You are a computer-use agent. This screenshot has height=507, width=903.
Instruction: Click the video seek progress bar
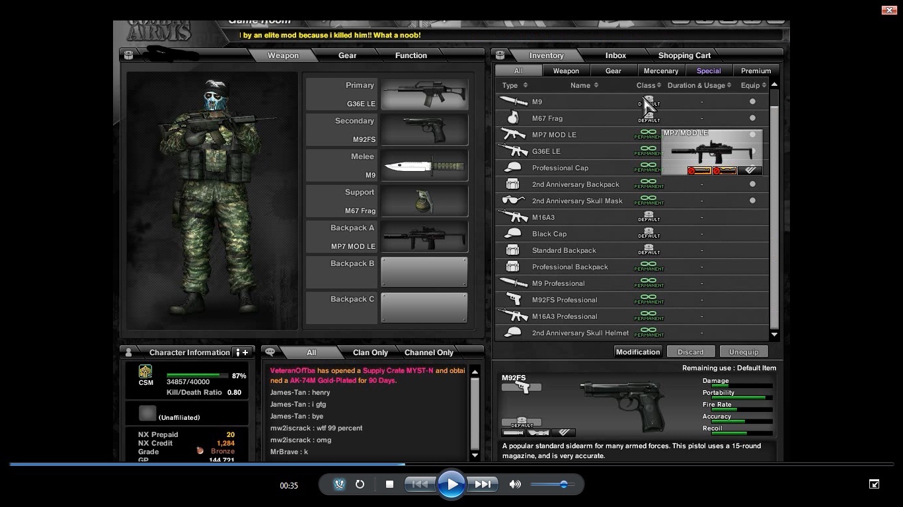pyautogui.click(x=451, y=464)
